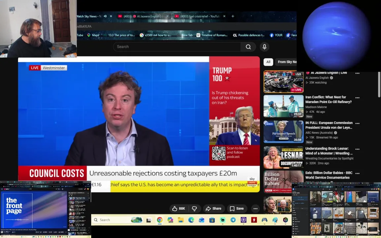381x238 pixels.
Task: Open 'the front page' video in lower-left window
Action: click(x=34, y=210)
